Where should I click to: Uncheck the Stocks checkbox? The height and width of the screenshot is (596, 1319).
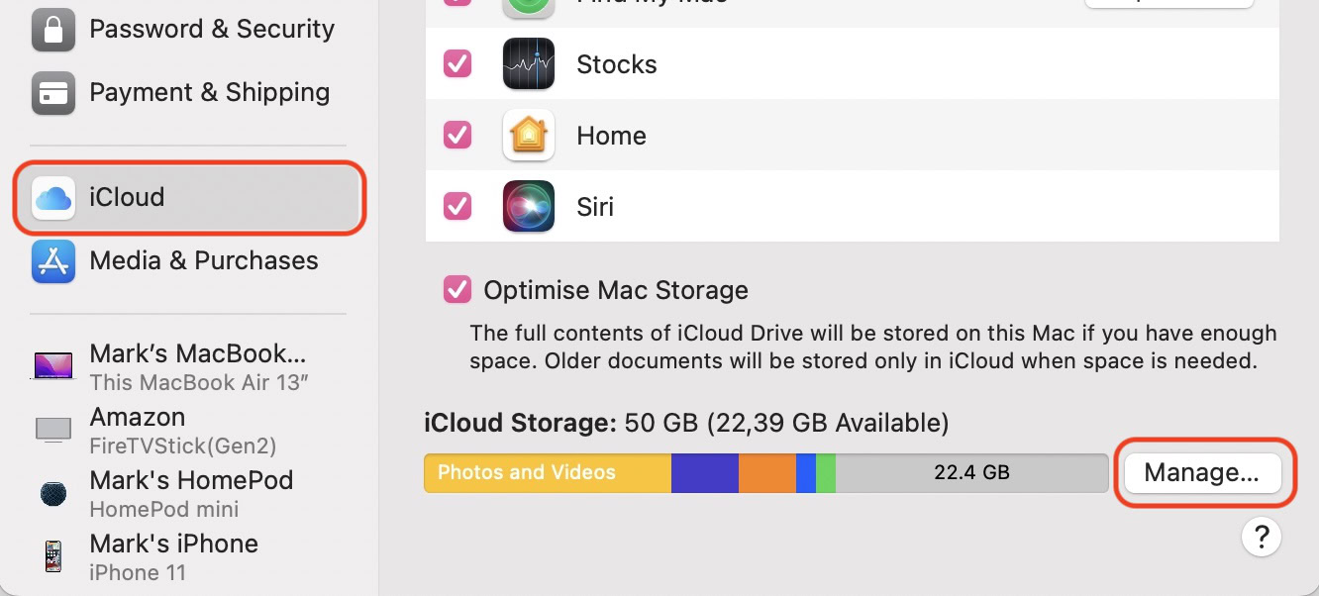coord(457,64)
